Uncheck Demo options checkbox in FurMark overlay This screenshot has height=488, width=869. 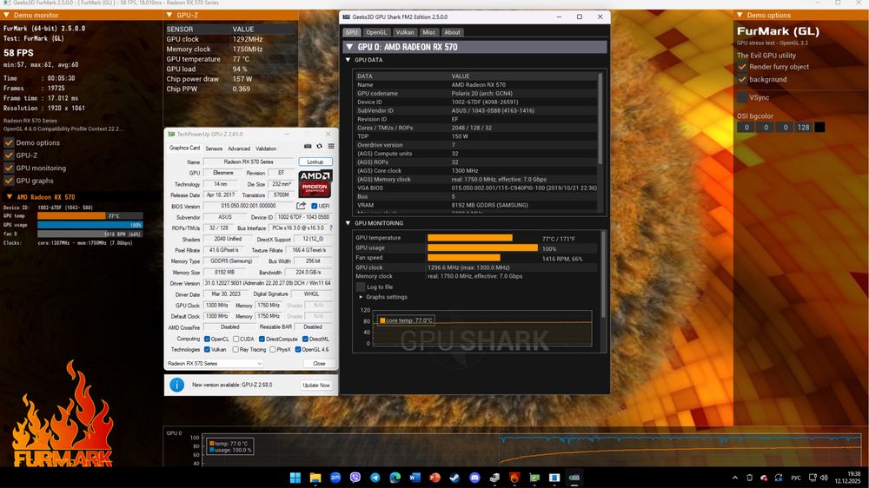point(9,143)
